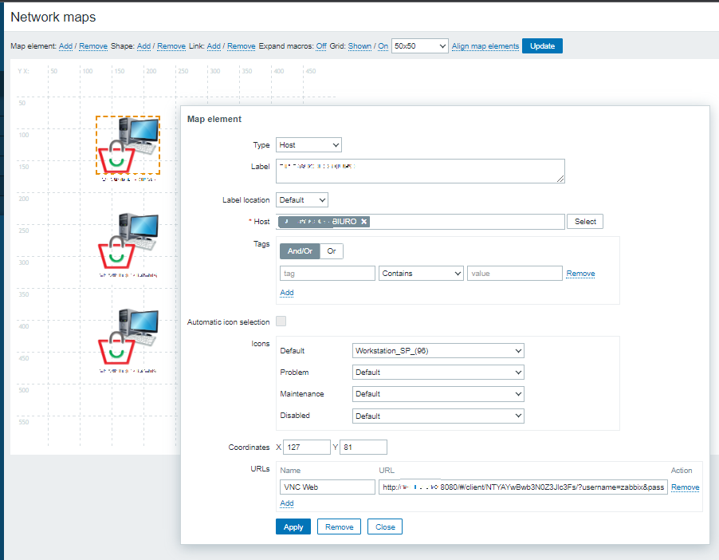Image resolution: width=719 pixels, height=560 pixels.
Task: Open the Default icon dropdown showing Workstation_SP_(96)
Action: pos(438,350)
